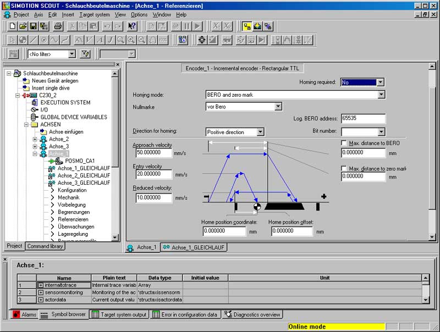Enable Max. distance to BERO checkbox
Viewport: 440px width, 332px height.
(344, 143)
